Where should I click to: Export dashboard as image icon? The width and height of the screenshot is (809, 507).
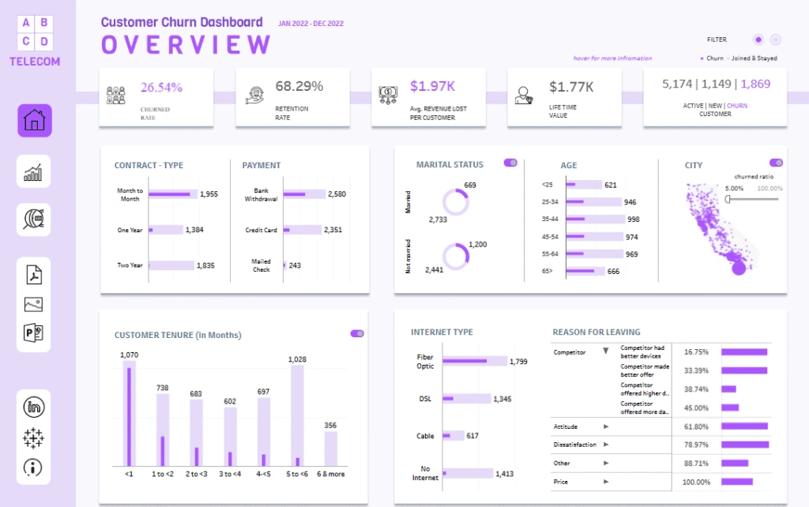(x=34, y=304)
